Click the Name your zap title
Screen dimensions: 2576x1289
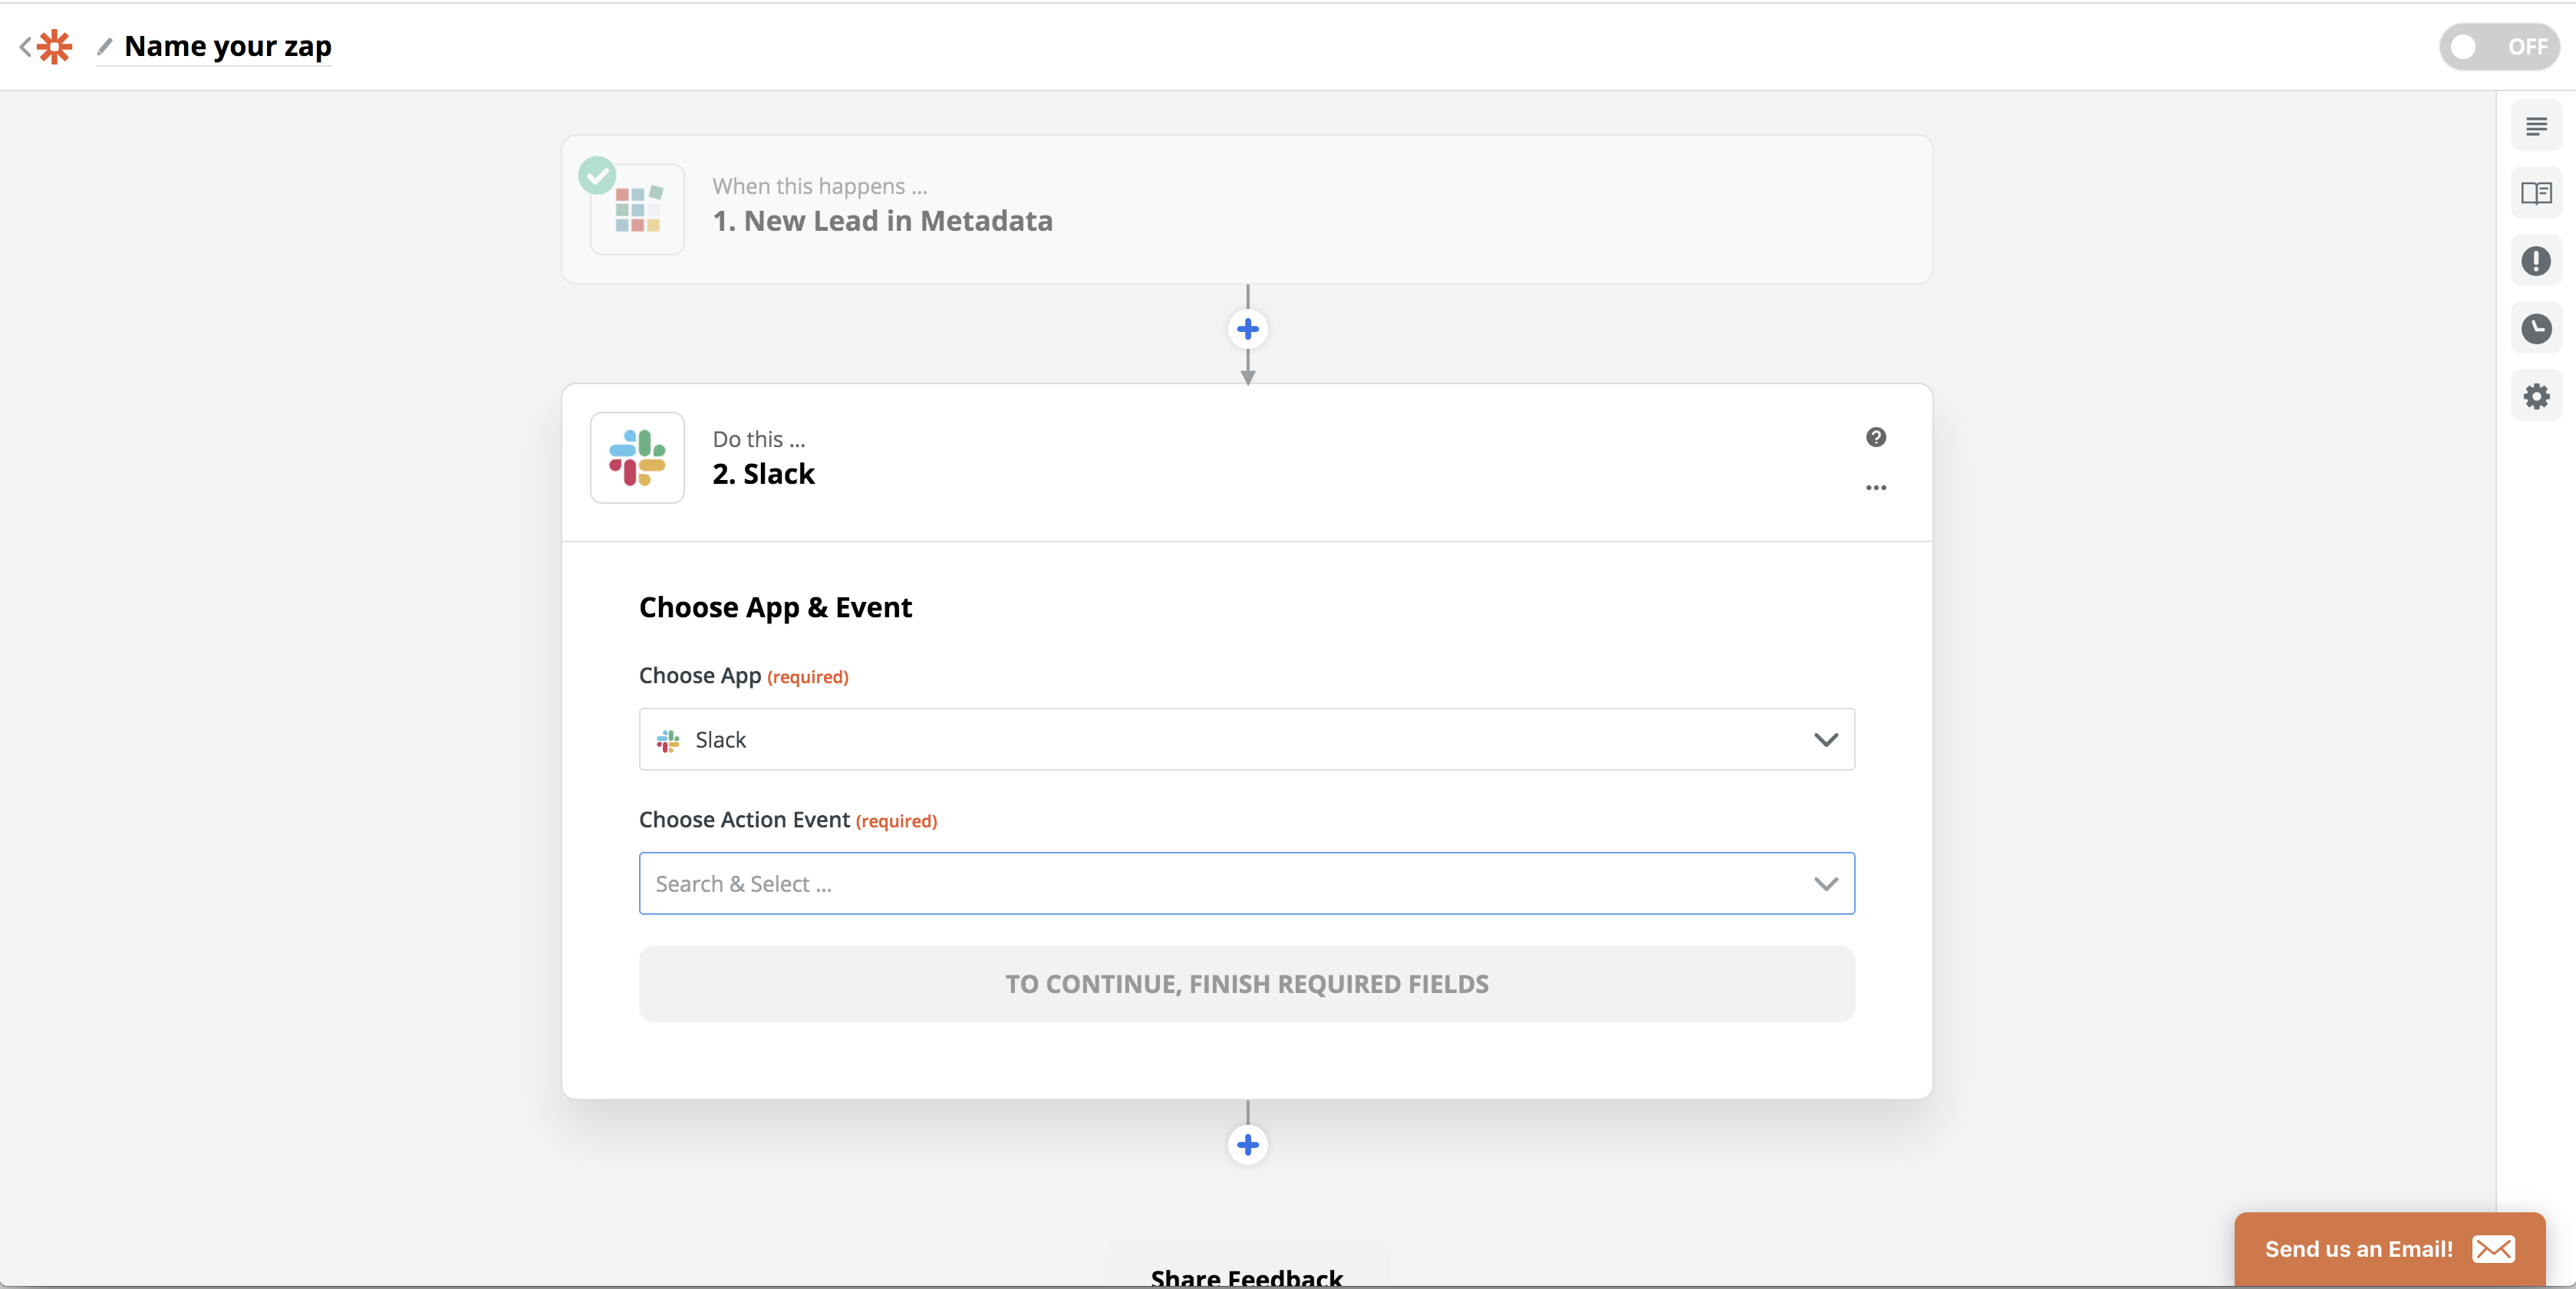228,46
